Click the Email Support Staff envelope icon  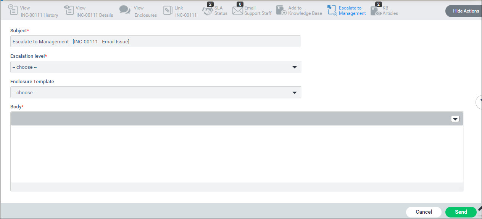238,11
